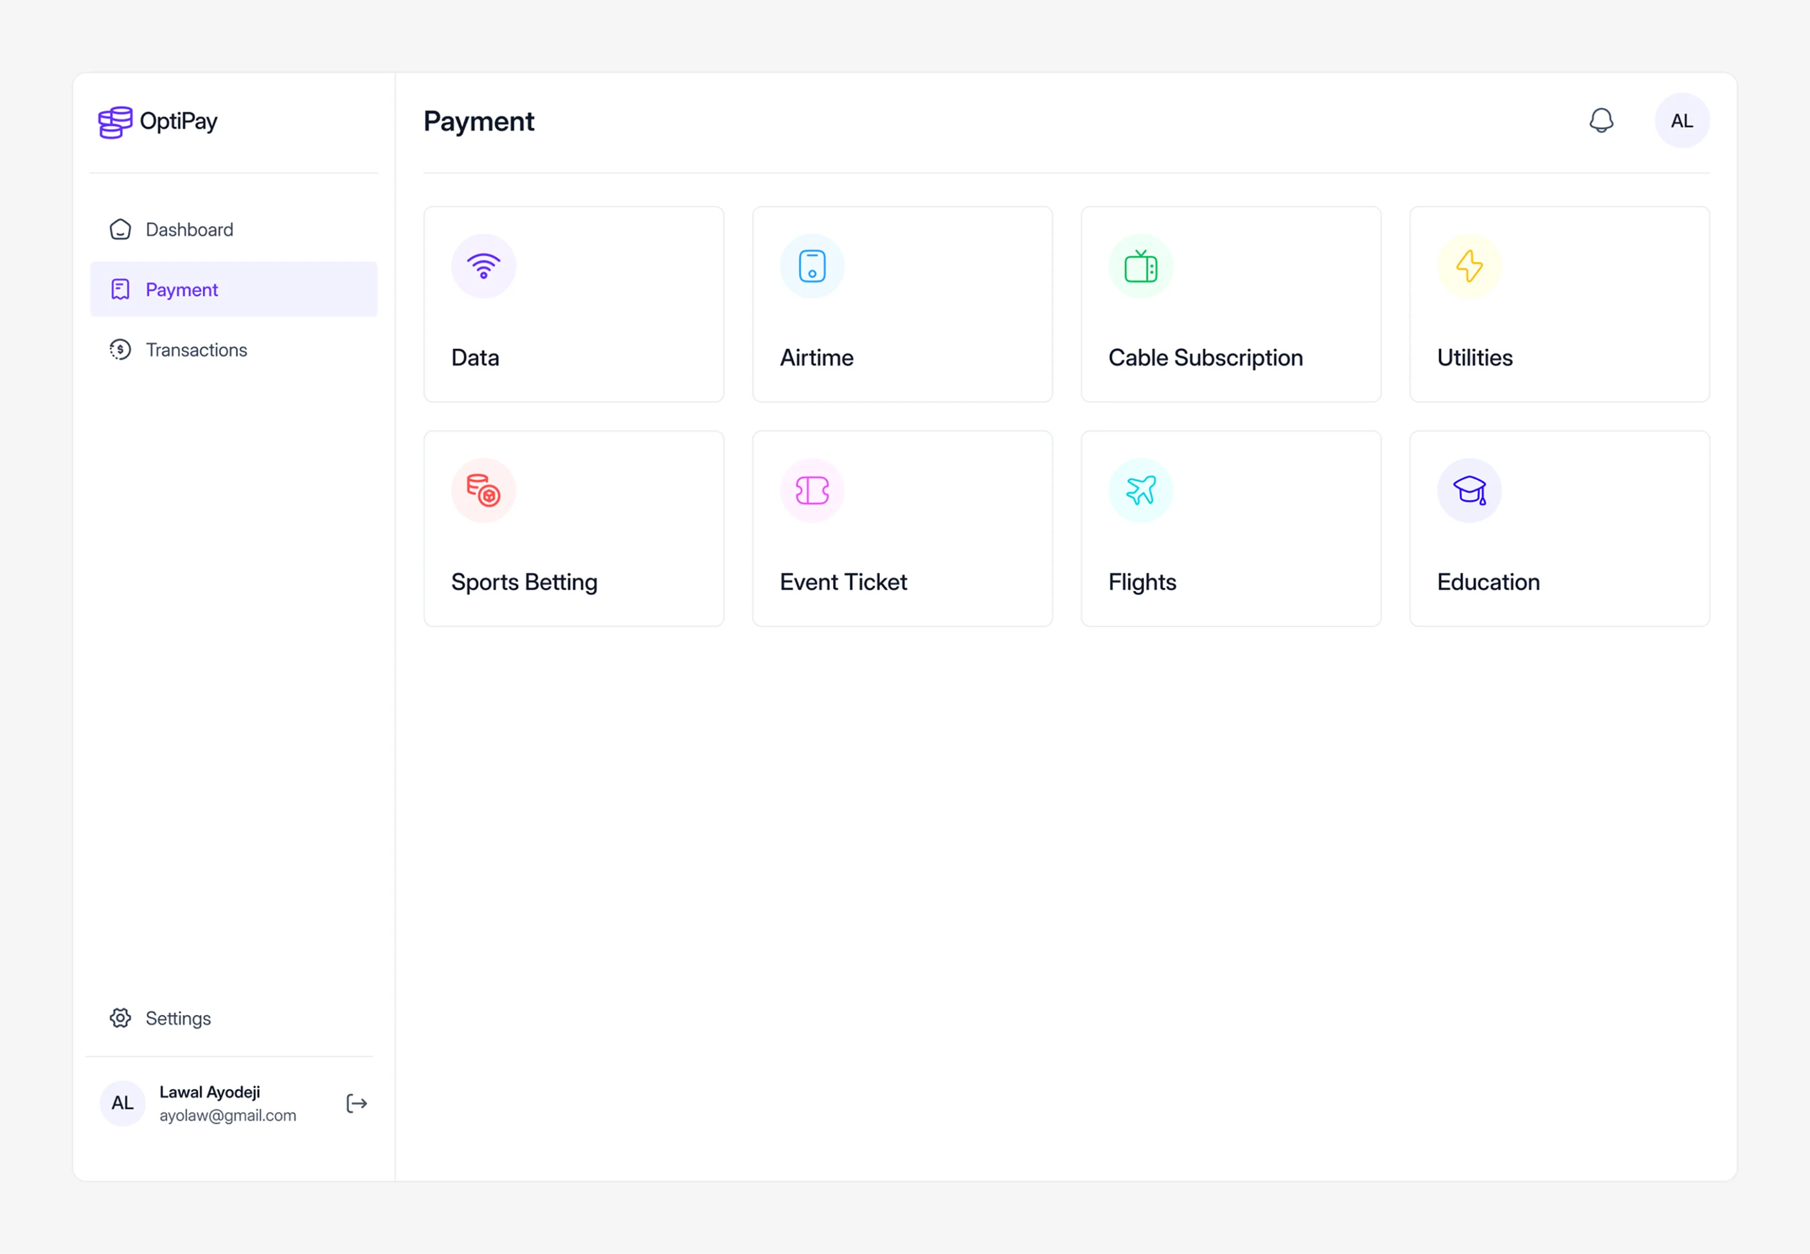This screenshot has height=1254, width=1810.
Task: Click the Payment page heading
Action: 479,122
